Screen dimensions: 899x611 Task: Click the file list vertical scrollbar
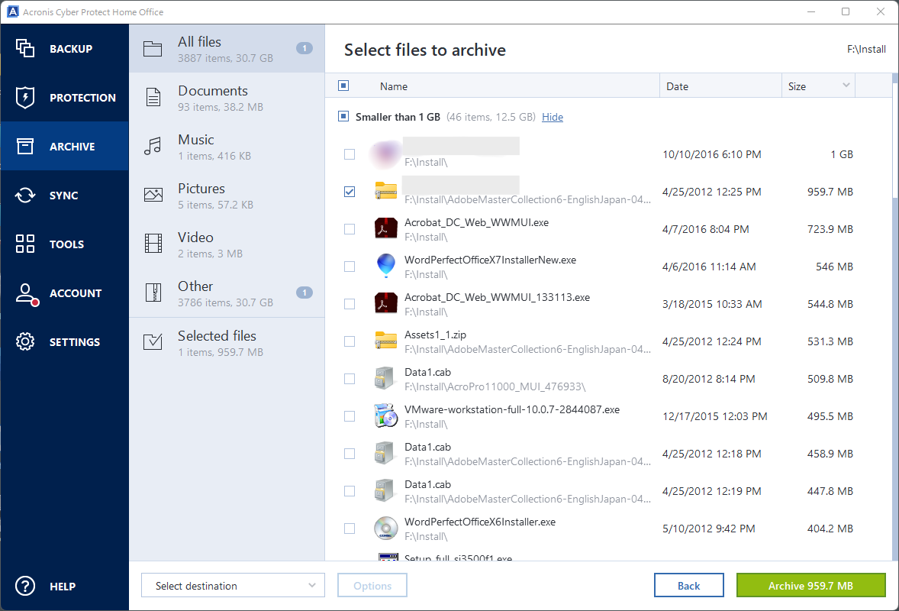(x=895, y=137)
